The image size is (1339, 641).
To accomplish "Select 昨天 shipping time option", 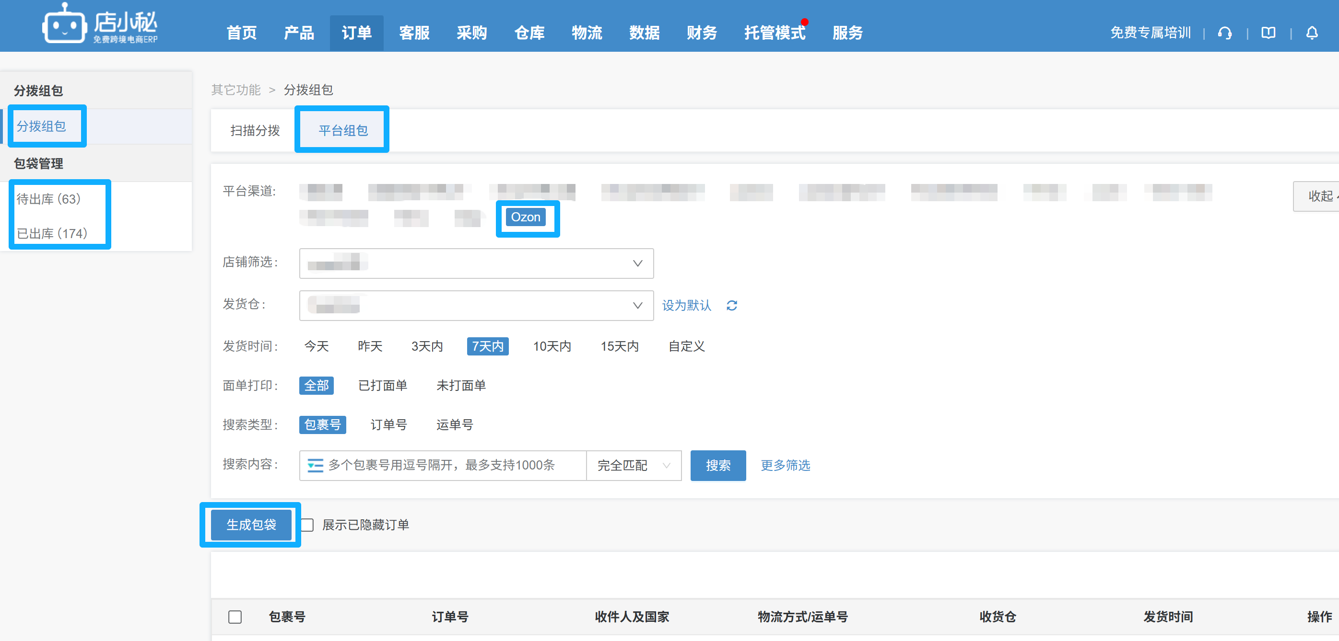I will [370, 346].
